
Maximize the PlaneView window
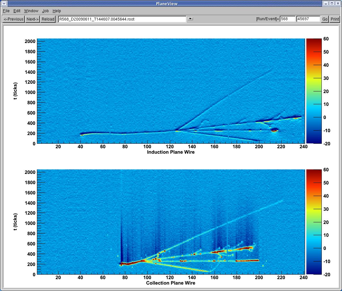[332, 4]
